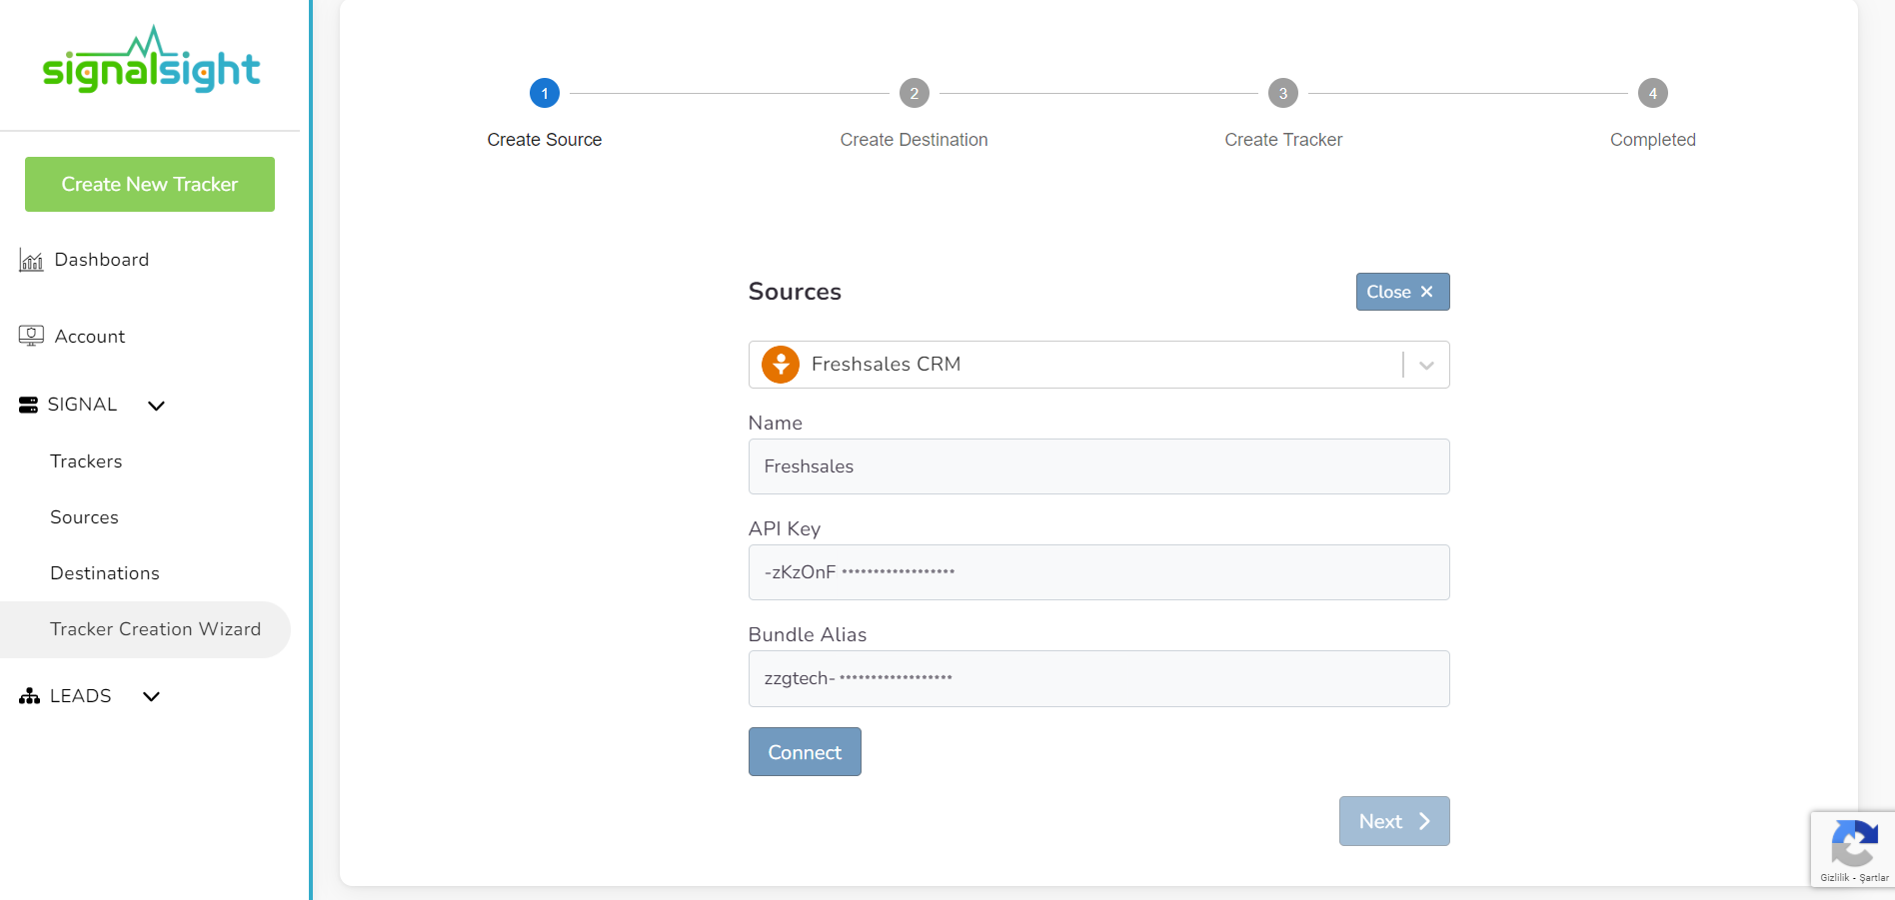Collapse the SIGNAL menu chevron
This screenshot has height=900, width=1895.
pos(156,406)
